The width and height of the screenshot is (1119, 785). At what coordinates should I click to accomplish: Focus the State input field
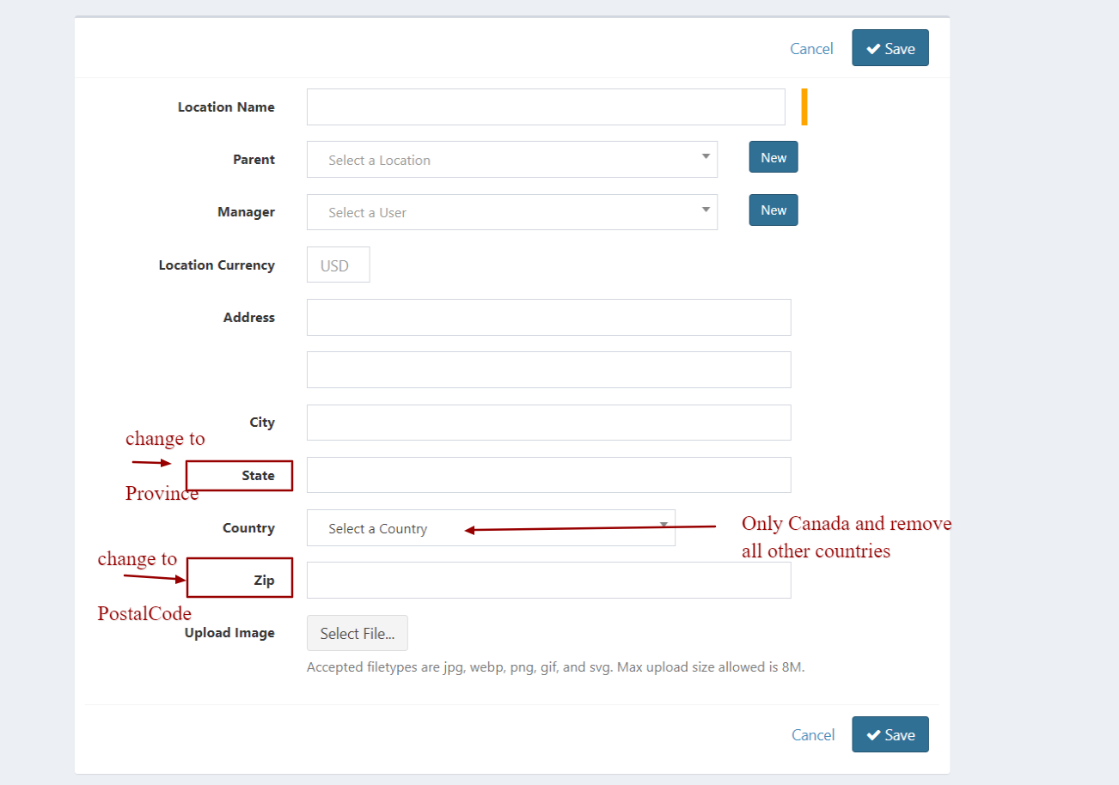(548, 475)
